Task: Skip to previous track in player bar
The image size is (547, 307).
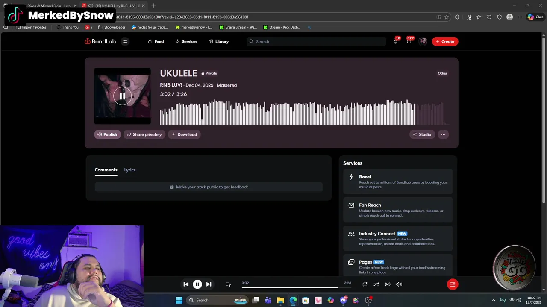Action: point(186,284)
